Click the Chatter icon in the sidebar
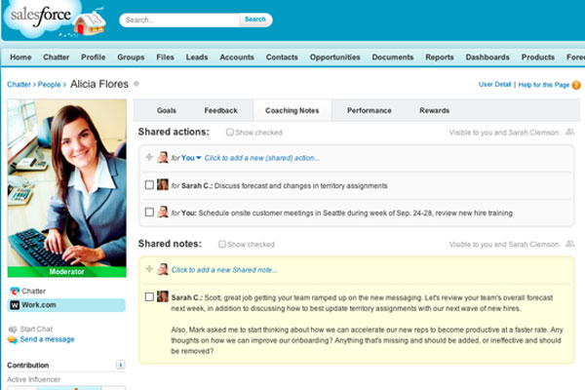This screenshot has height=390, width=585. 14,291
